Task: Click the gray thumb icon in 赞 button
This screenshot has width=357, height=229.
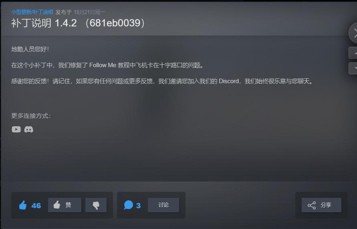Action: coord(57,205)
